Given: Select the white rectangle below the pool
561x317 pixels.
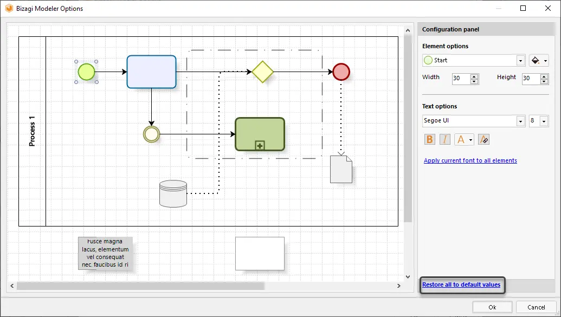Looking at the screenshot, I should (260, 253).
